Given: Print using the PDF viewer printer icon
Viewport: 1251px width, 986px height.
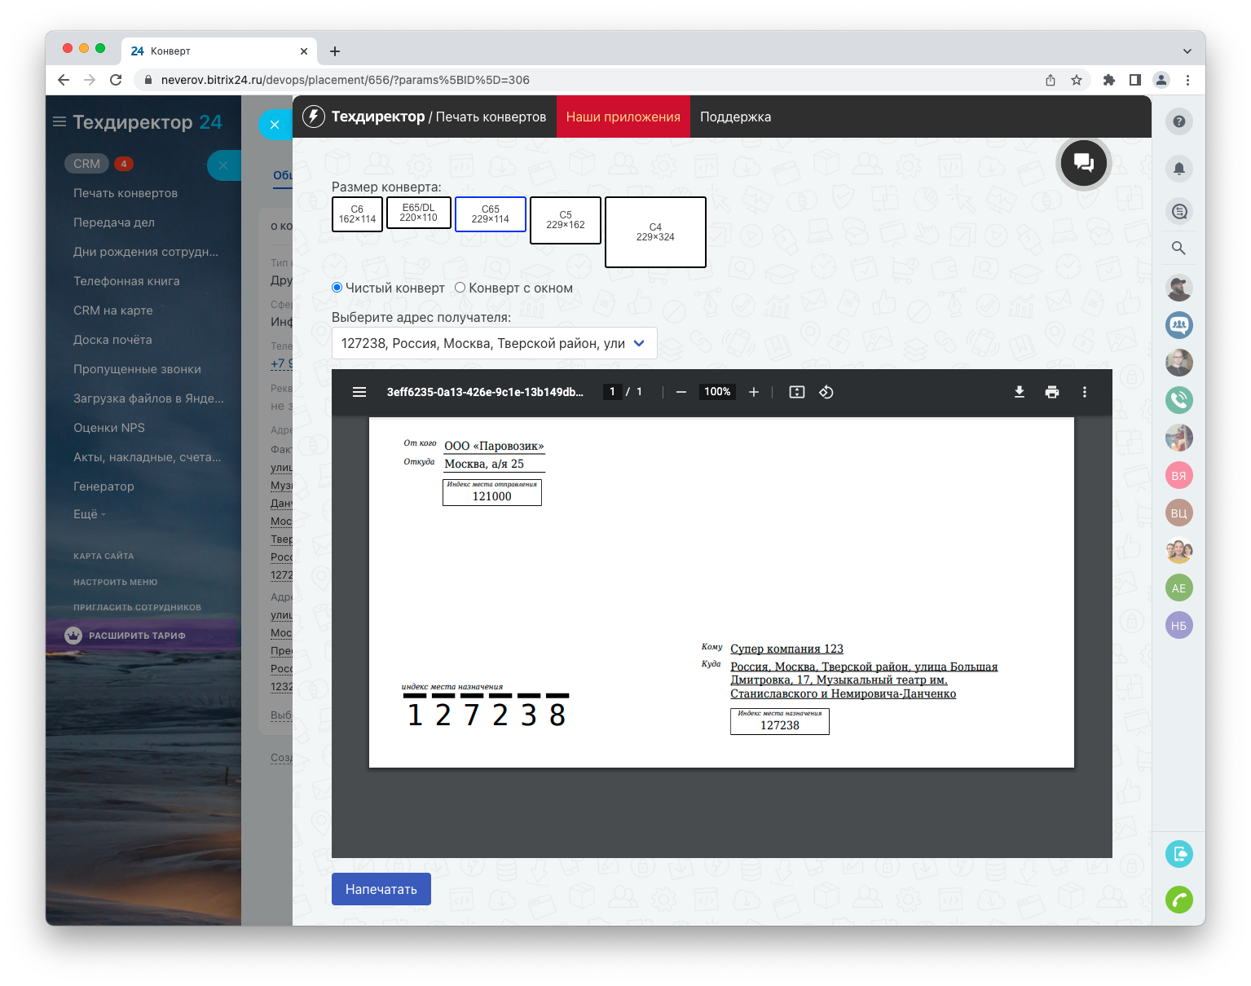Looking at the screenshot, I should click(x=1052, y=392).
